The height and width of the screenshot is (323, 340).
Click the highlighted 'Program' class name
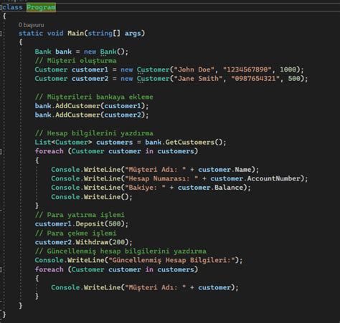[41, 7]
